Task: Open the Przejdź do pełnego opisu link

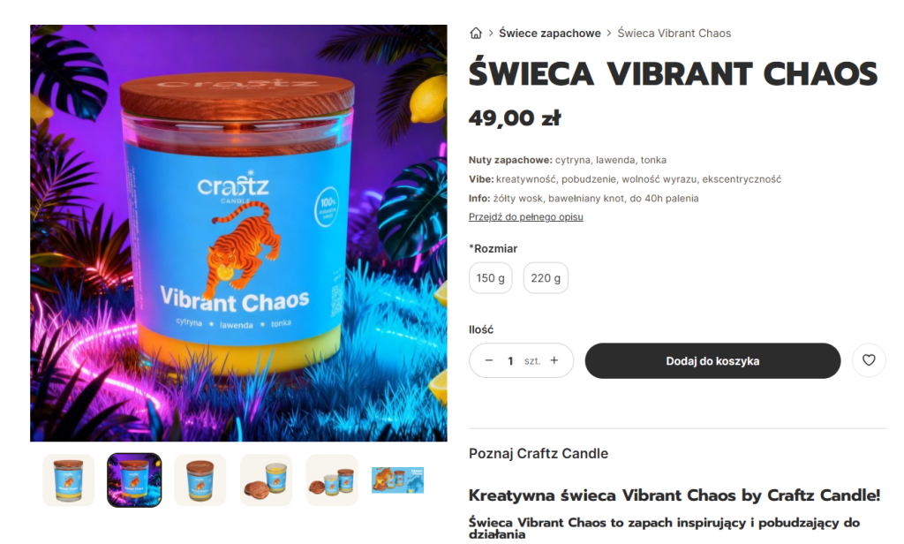Action: pyautogui.click(x=526, y=217)
